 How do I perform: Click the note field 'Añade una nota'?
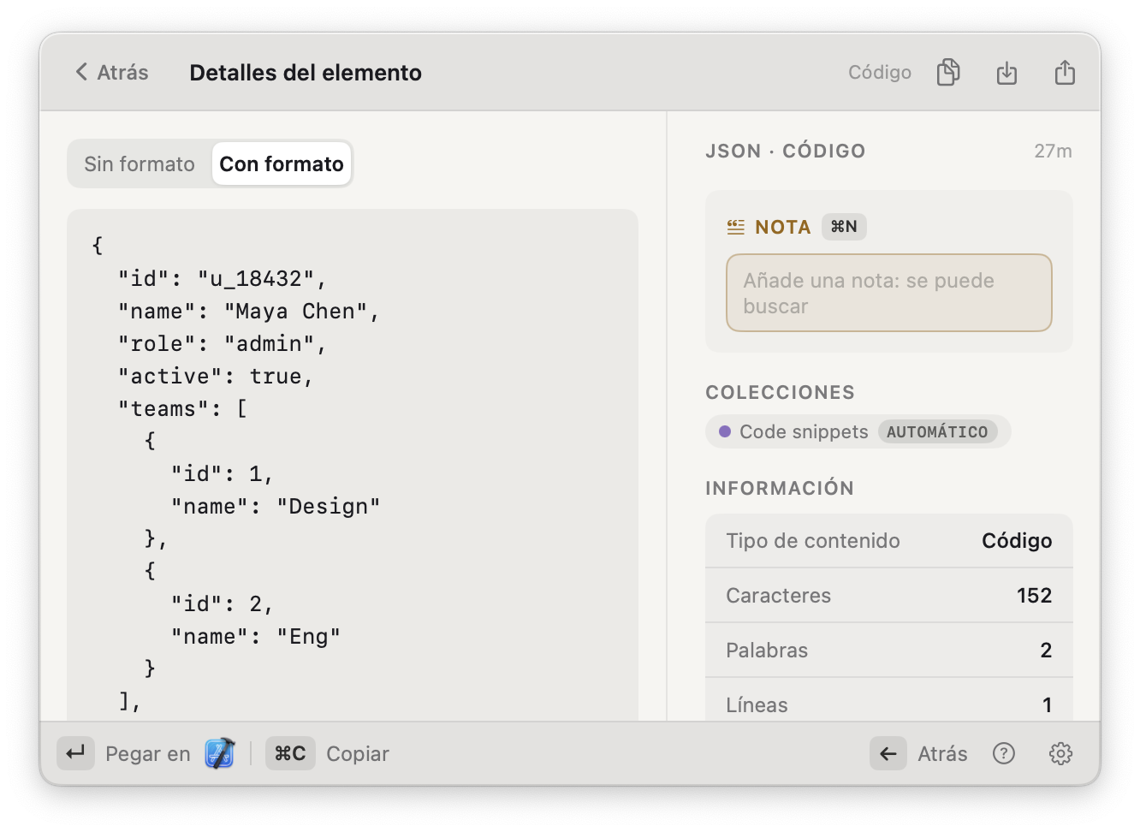pyautogui.click(x=888, y=293)
